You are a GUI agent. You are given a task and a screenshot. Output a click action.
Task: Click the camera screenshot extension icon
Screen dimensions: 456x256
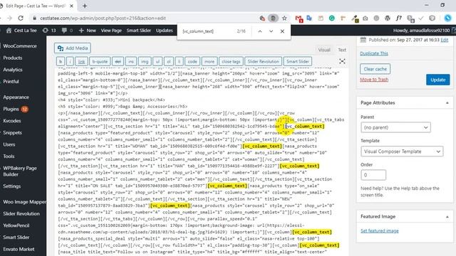(x=365, y=18)
